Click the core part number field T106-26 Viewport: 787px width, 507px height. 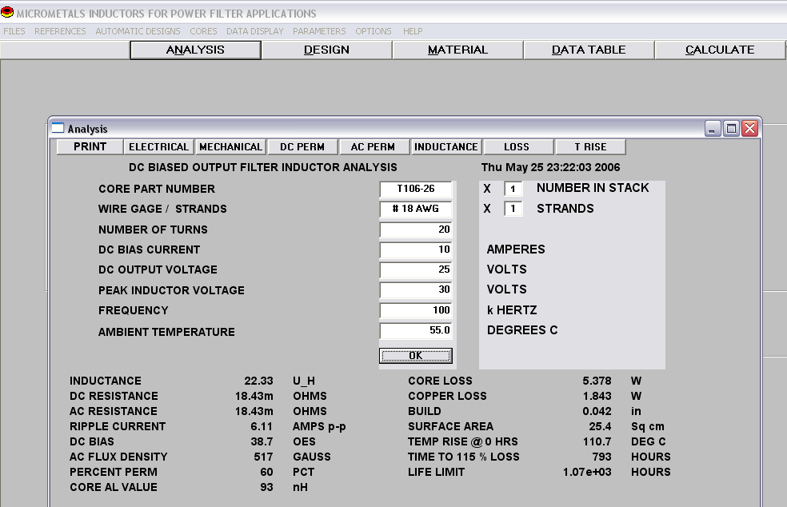point(416,189)
